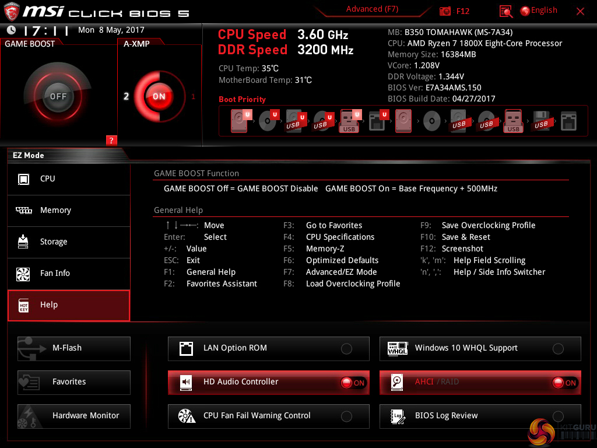Open the Memory info section
The image size is (597, 448).
pyautogui.click(x=69, y=211)
